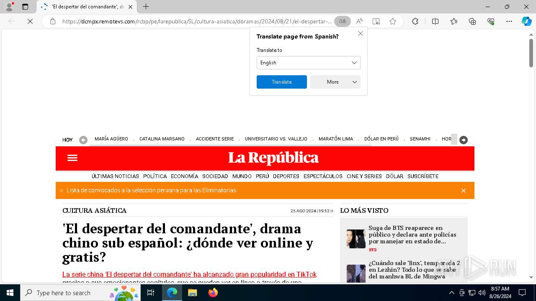
Task: Open the Favorites list
Action: point(454,21)
